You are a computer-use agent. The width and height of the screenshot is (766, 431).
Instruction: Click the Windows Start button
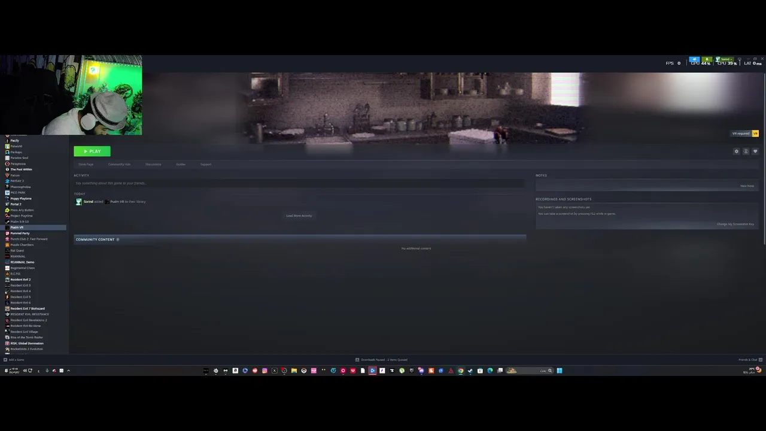click(x=560, y=371)
